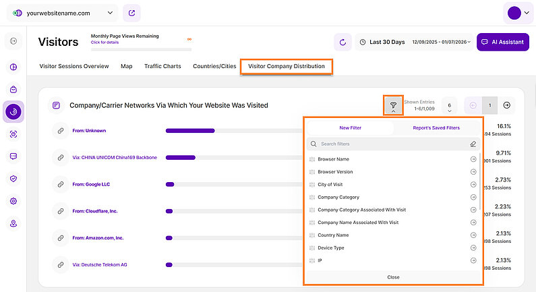Click the filter funnel icon
Viewport: 536px width, 292px height.
393,105
